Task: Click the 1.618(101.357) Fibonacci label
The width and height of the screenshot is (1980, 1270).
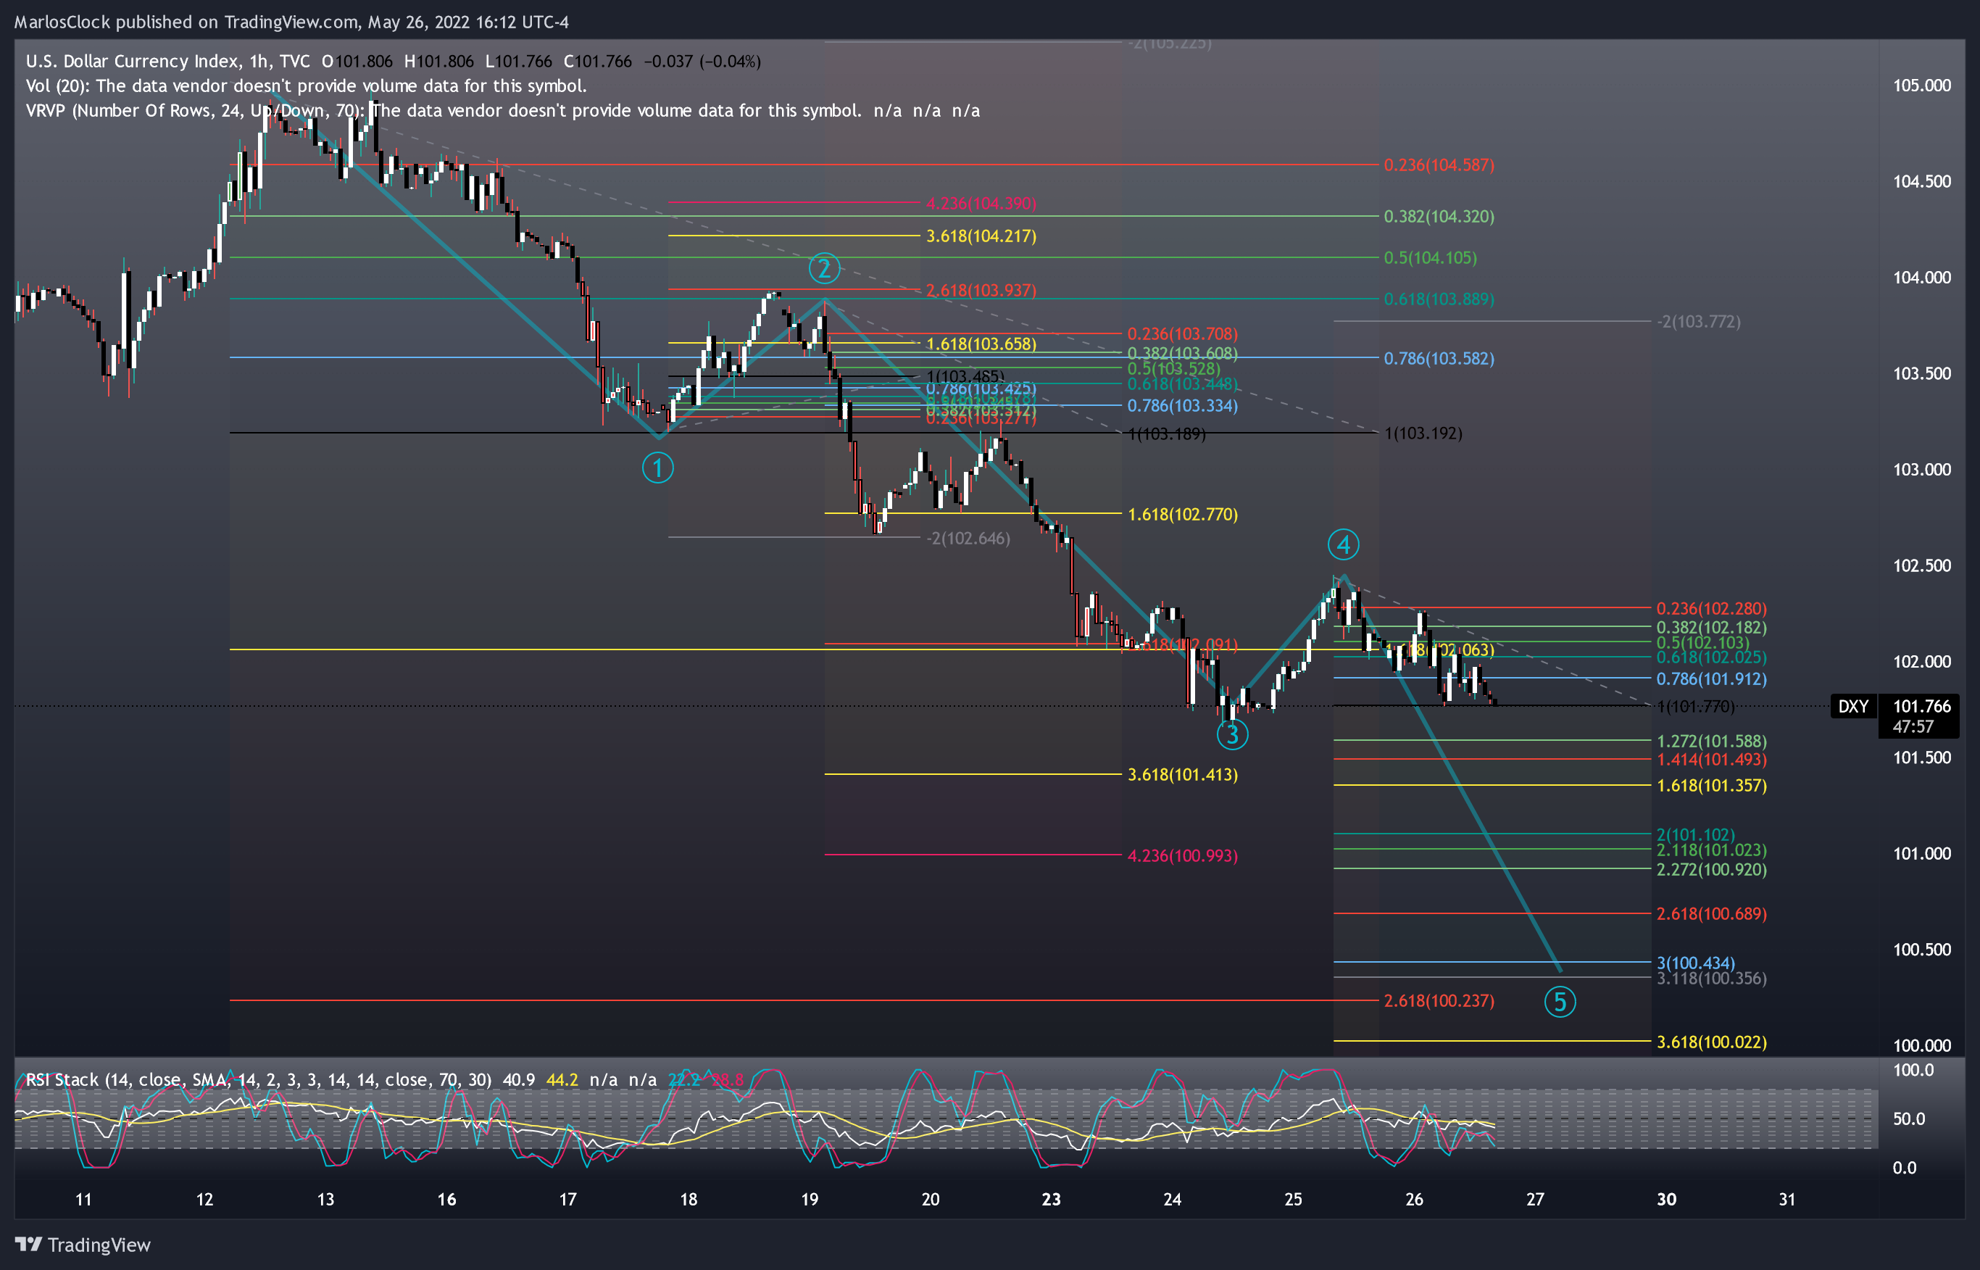Action: pos(1711,785)
